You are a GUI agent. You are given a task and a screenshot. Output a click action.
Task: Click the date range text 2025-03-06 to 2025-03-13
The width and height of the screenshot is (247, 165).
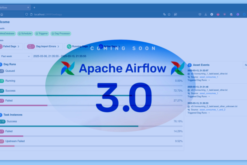click(x=60, y=56)
